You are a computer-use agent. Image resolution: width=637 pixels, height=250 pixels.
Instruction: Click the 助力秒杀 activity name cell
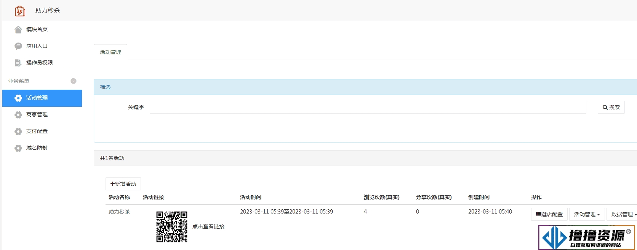coord(119,212)
